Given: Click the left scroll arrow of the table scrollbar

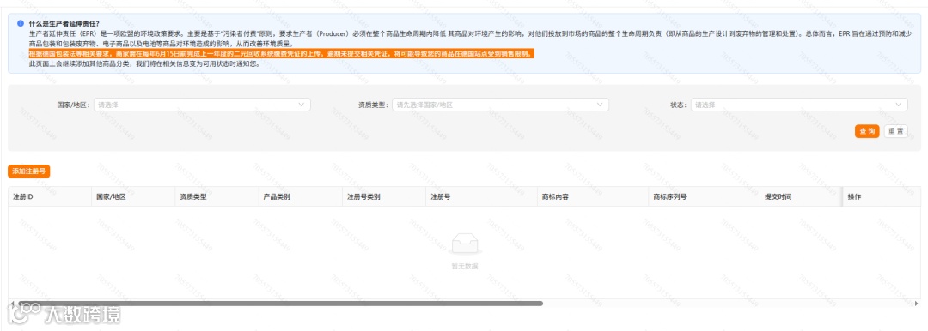Looking at the screenshot, I should pos(11,304).
